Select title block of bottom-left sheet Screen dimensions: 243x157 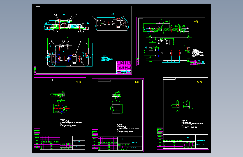tap(63, 143)
